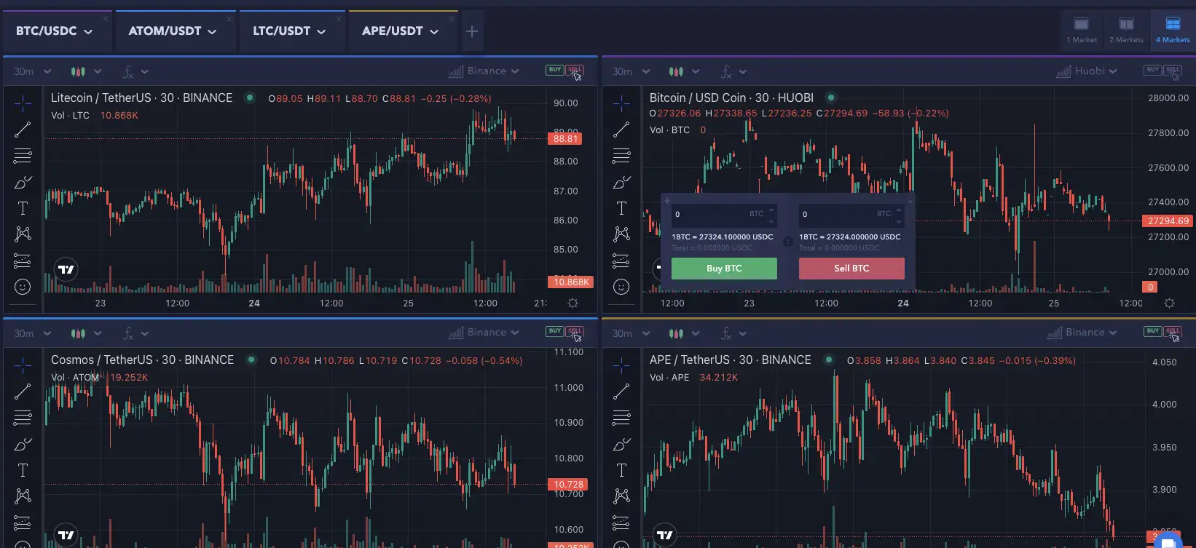This screenshot has width=1196, height=548.
Task: Select the patterns tool on Bitcoin chart
Action: pyautogui.click(x=621, y=234)
